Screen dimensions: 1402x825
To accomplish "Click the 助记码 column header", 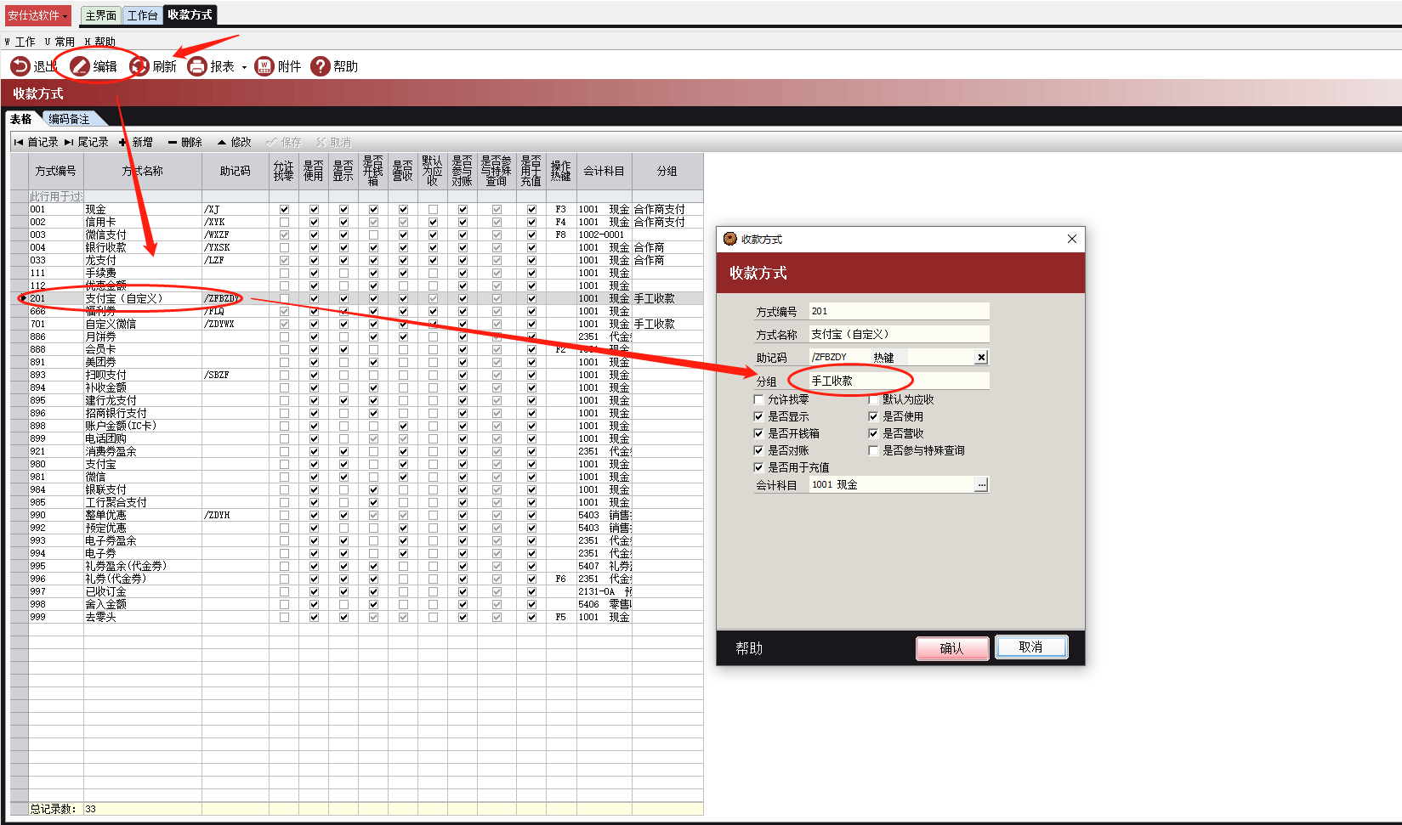I will pyautogui.click(x=236, y=171).
